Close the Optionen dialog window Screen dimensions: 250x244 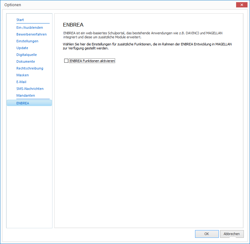(x=242, y=5)
